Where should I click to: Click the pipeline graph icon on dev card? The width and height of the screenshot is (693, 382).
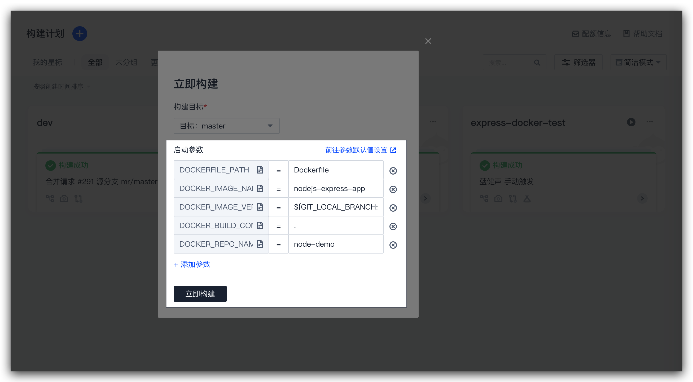[50, 199]
